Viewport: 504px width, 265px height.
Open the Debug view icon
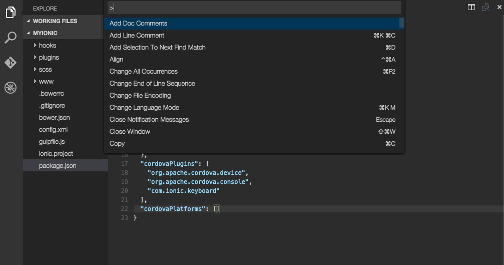(x=11, y=88)
